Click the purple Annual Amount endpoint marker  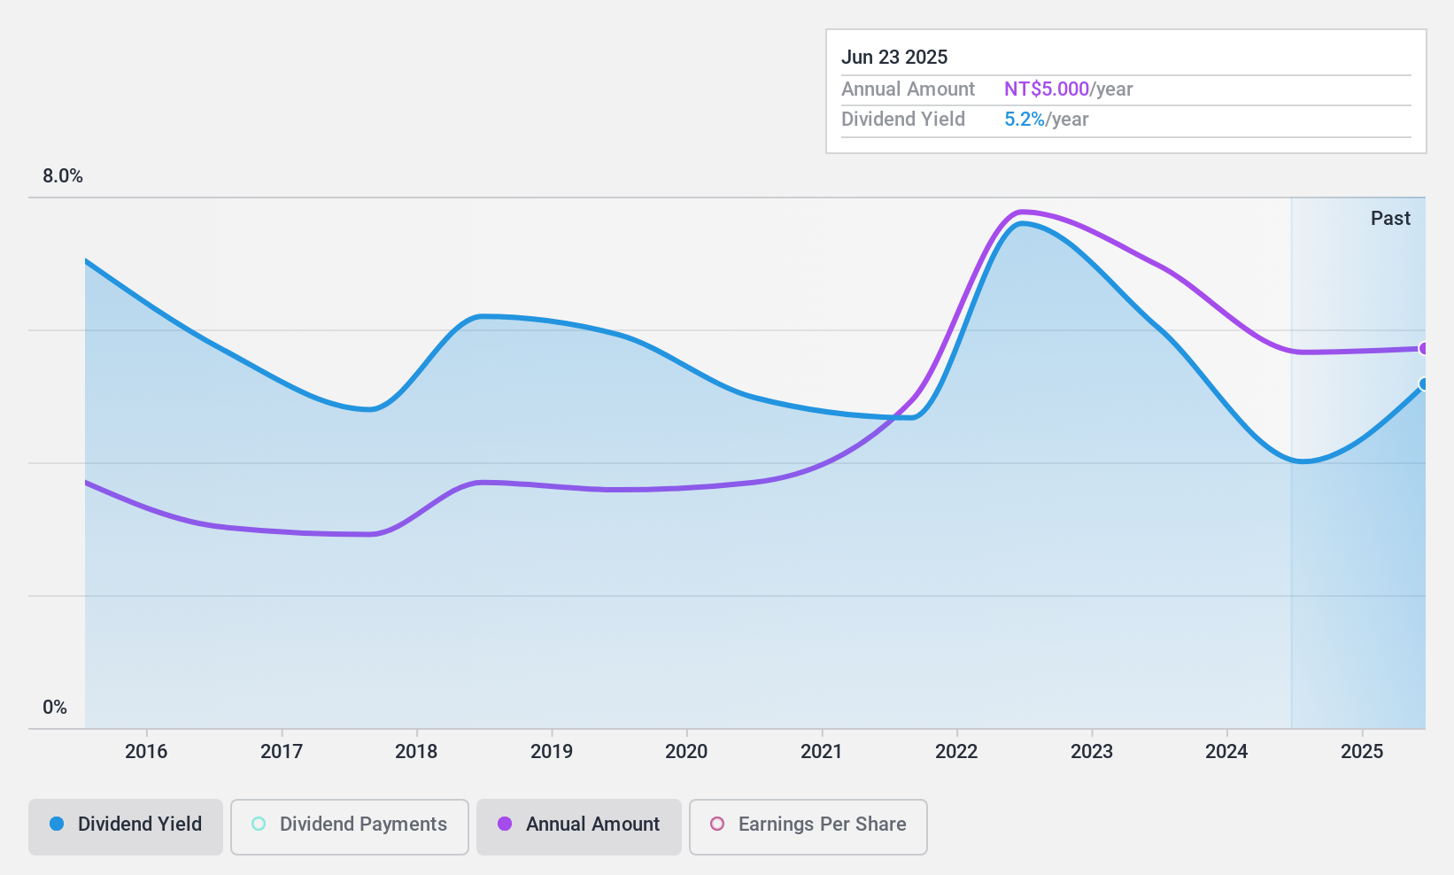pyautogui.click(x=1424, y=349)
